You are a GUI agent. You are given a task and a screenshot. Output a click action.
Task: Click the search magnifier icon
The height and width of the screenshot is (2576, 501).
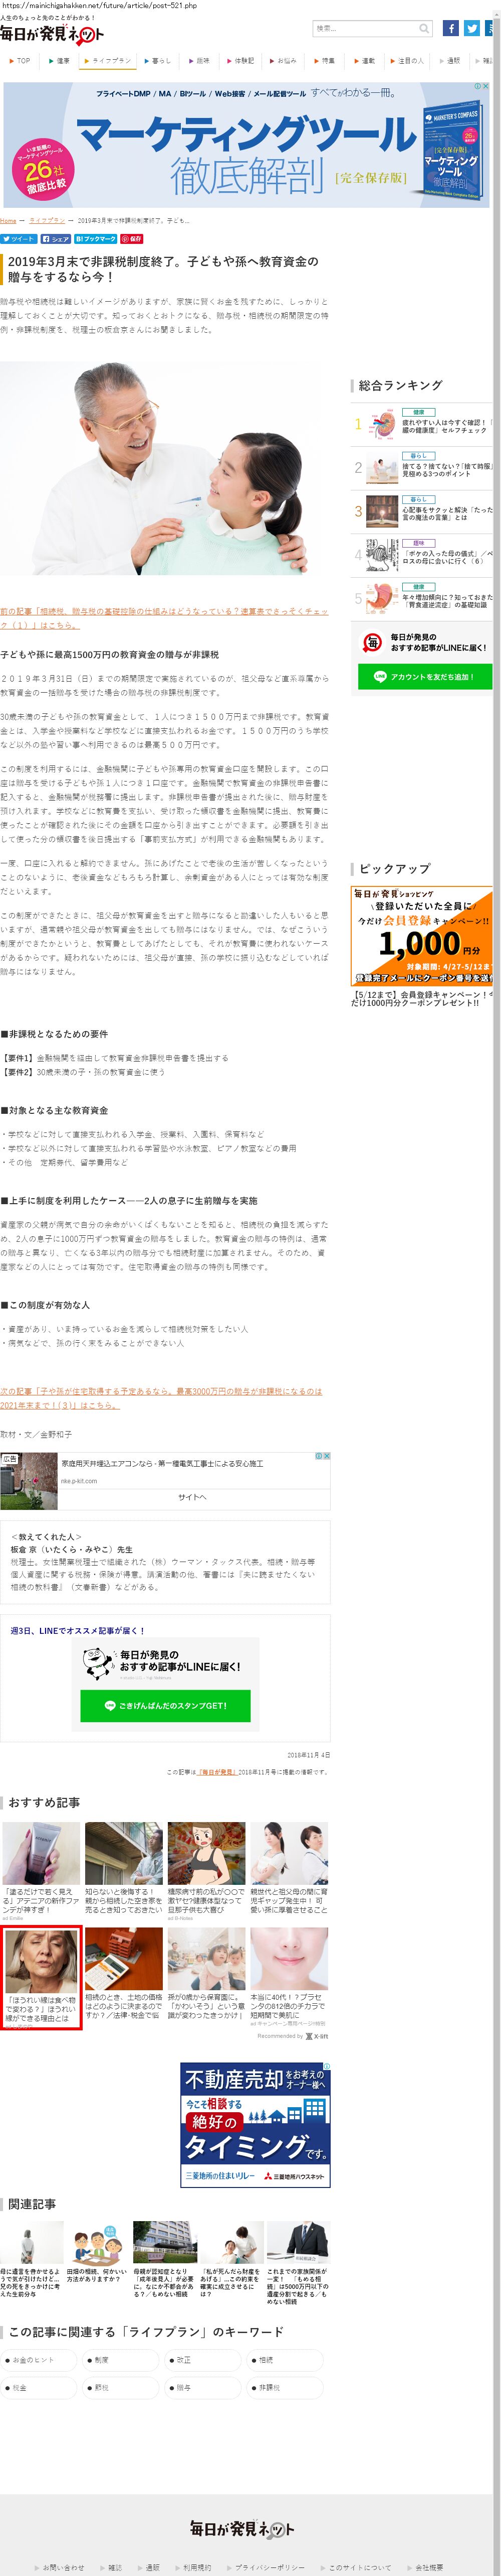point(424,29)
